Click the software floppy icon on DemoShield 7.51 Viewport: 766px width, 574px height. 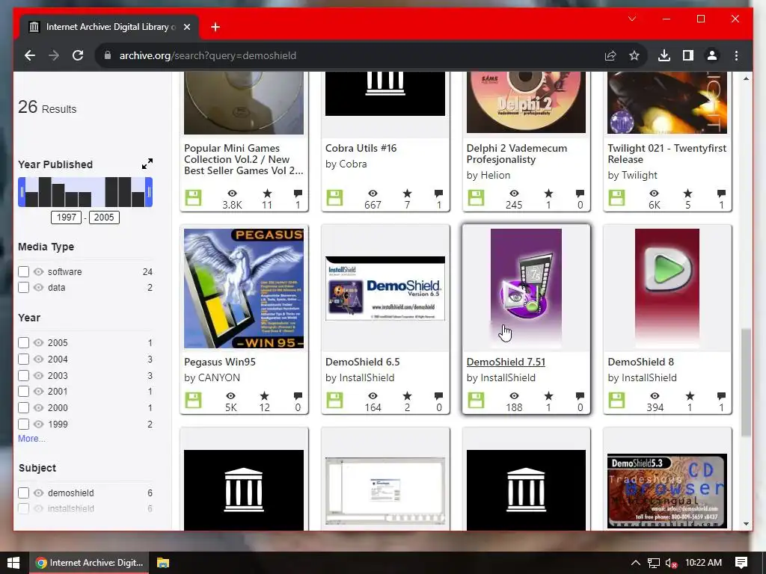coord(476,401)
